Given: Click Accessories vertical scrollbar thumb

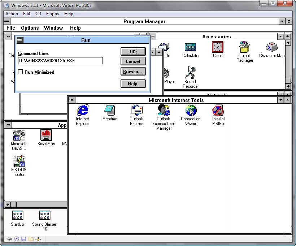Looking at the screenshot, I should pos(288,81).
